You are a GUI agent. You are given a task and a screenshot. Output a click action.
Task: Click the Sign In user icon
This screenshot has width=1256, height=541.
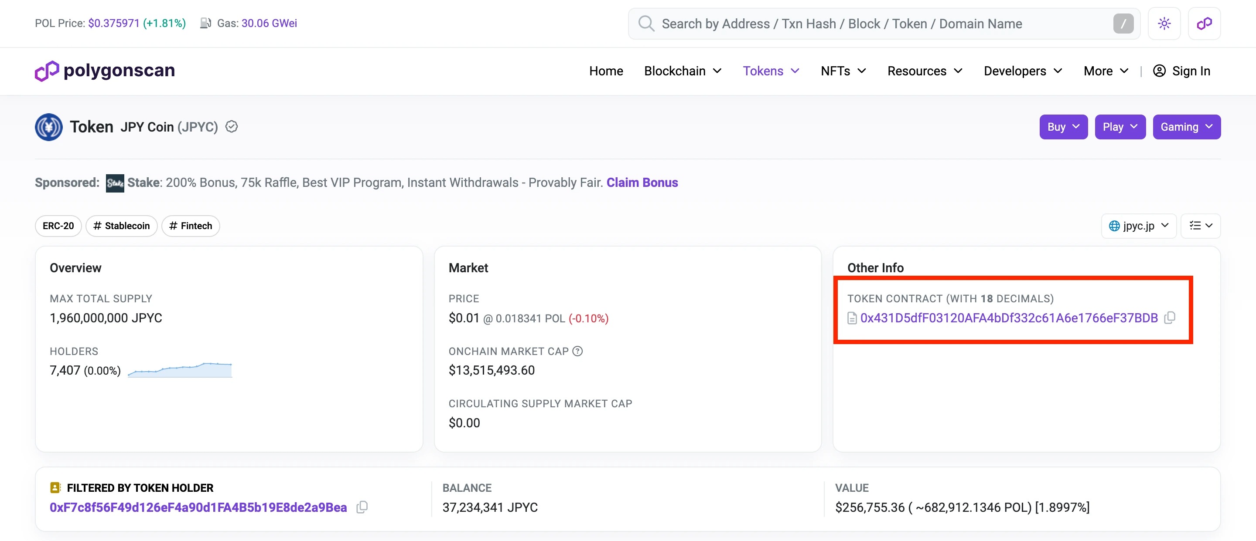click(x=1159, y=71)
